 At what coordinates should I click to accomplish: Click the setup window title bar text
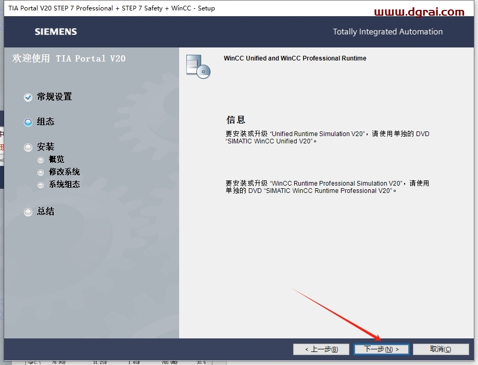(111, 8)
